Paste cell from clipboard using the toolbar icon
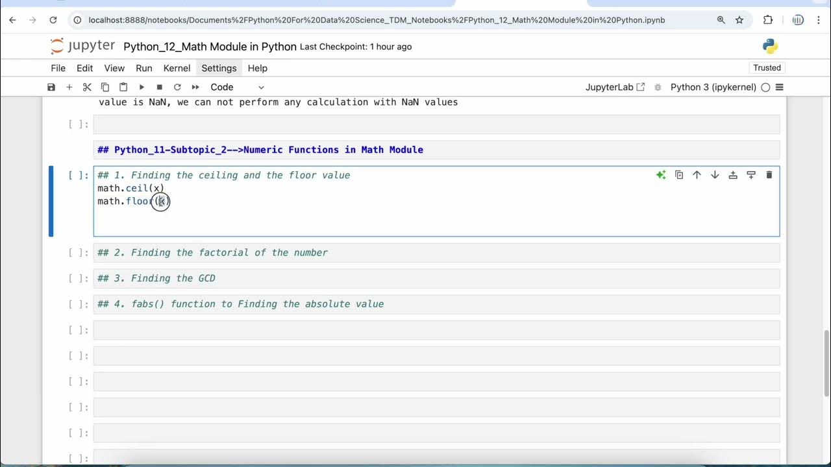The width and height of the screenshot is (831, 467). [x=123, y=87]
